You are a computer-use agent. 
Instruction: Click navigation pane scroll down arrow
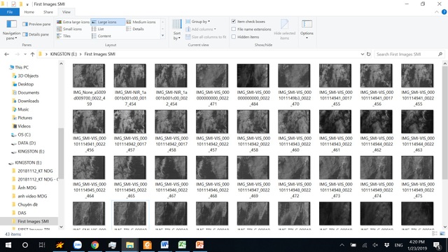coord(61,227)
